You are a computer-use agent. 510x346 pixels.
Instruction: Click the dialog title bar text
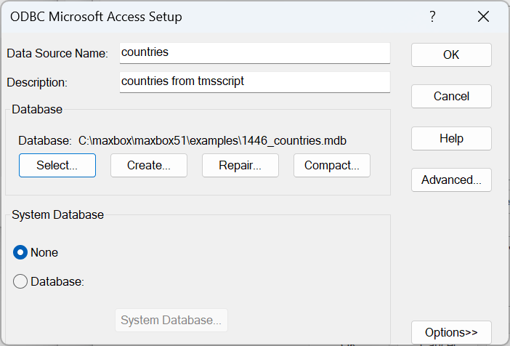[x=96, y=16]
